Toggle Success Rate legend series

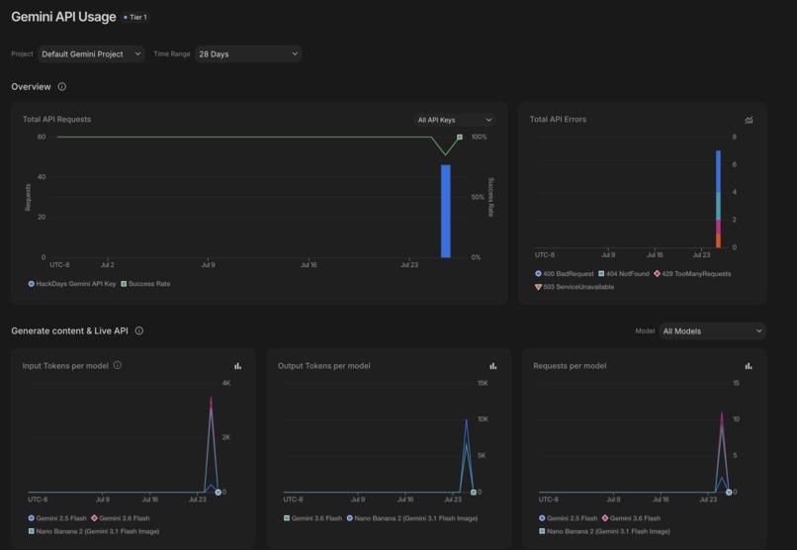[x=145, y=284]
